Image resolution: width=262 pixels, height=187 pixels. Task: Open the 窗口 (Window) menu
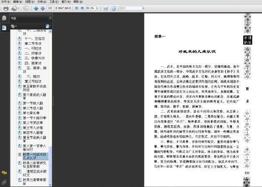click(66, 2)
